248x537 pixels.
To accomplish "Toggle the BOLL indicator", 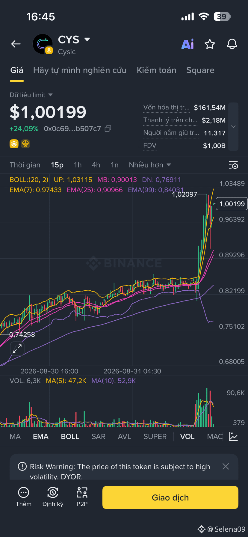I will click(70, 437).
